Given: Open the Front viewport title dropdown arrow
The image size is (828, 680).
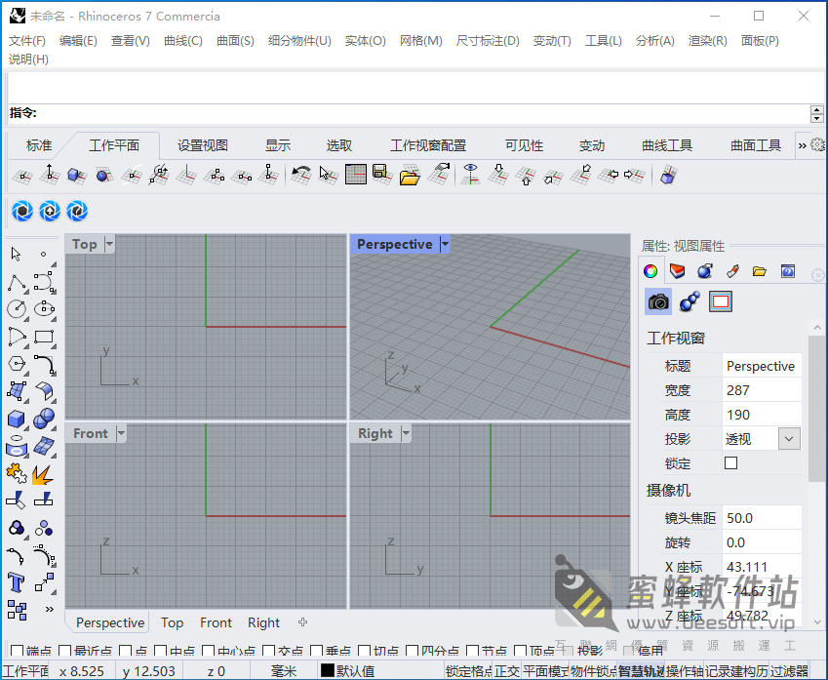Looking at the screenshot, I should click(x=121, y=433).
